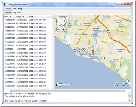Select row with time 2011-11-05 23:41:53
136x107 pixels.
28,42
